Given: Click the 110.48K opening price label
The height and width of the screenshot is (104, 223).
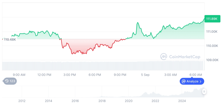Looking at the screenshot, I should click(x=10, y=39).
